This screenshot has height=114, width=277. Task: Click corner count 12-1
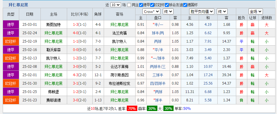(98, 75)
